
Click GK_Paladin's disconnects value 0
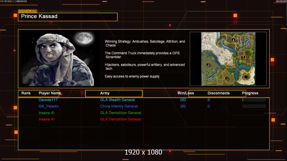(209, 106)
